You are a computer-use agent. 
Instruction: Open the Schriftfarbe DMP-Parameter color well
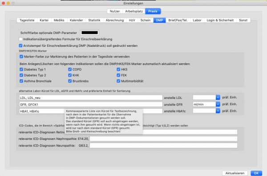point(89,33)
